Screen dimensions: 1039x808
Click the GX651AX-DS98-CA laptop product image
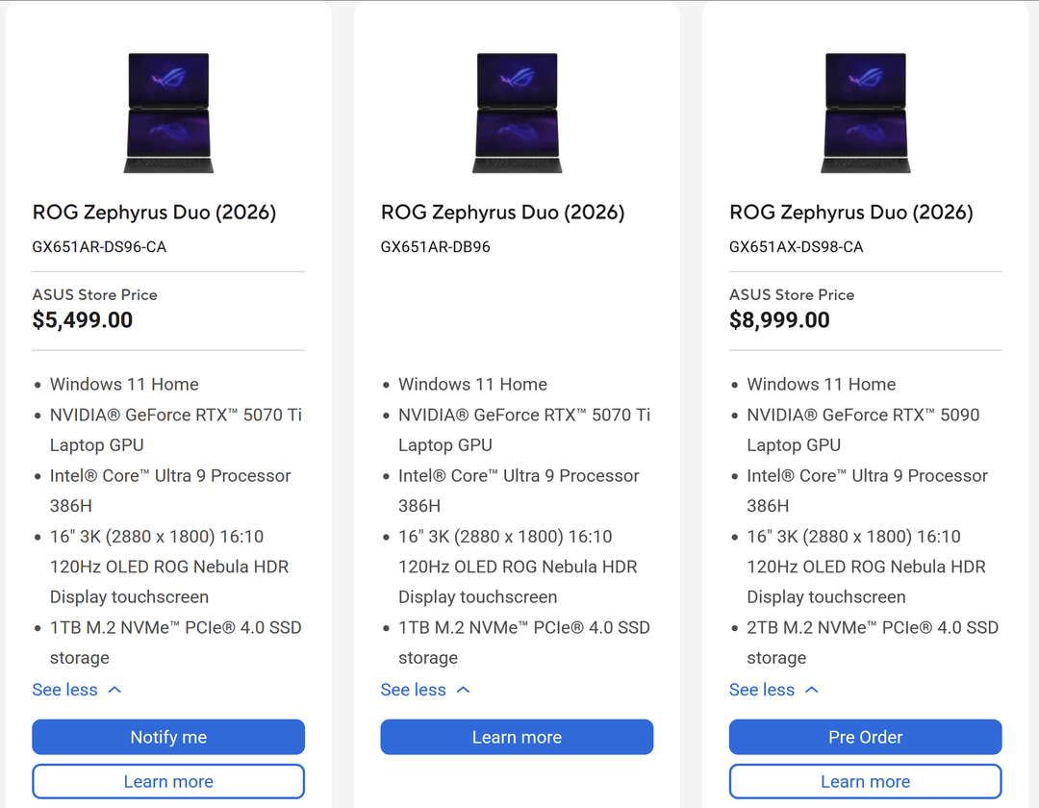(865, 114)
